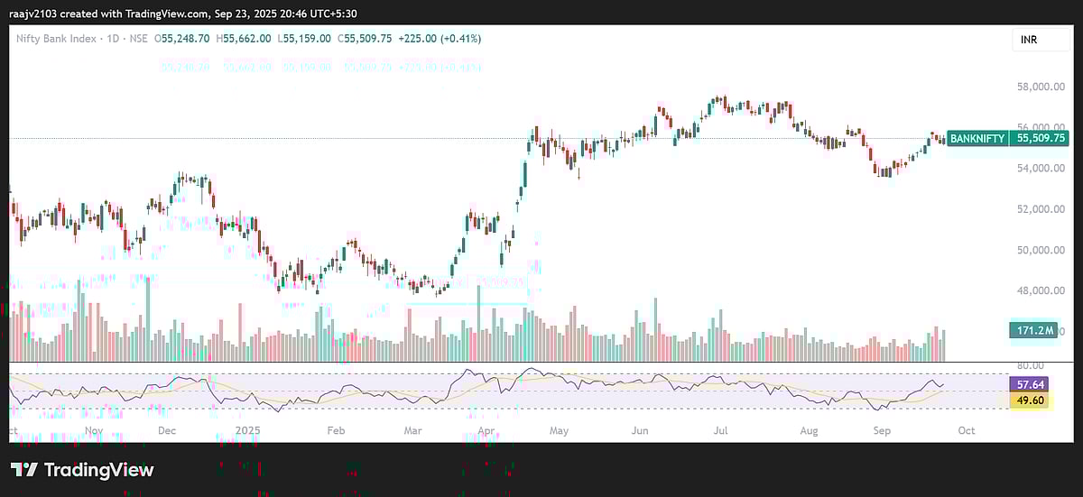Click the 54,000.00 price axis label
1083x497 pixels.
(x=1039, y=168)
